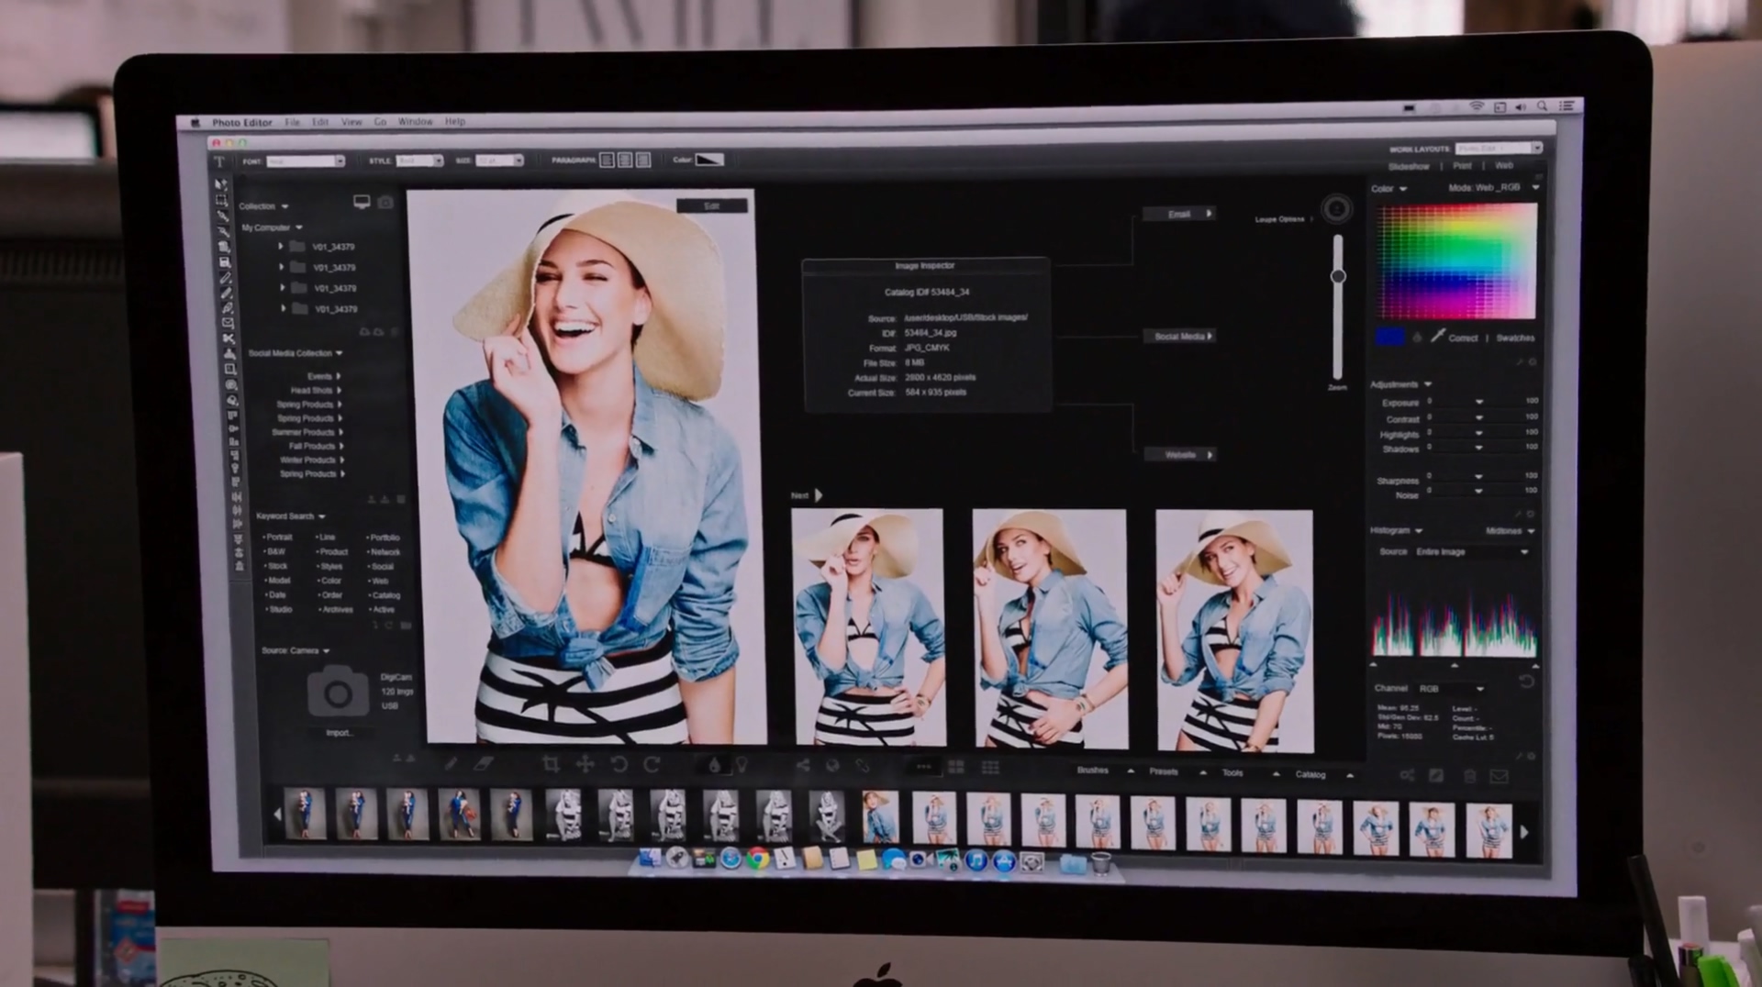Select the arrow move tool
This screenshot has height=987, width=1762.
[220, 184]
